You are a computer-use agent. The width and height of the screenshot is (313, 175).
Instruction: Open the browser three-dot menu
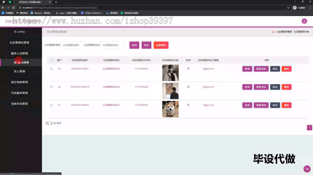click(311, 8)
